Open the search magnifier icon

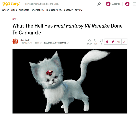point(99,4)
